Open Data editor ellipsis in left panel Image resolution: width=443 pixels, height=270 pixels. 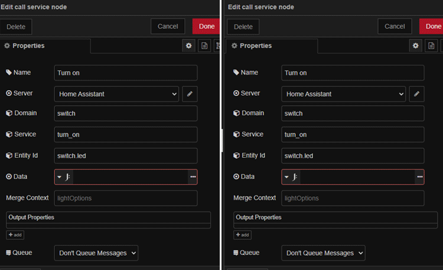point(193,177)
